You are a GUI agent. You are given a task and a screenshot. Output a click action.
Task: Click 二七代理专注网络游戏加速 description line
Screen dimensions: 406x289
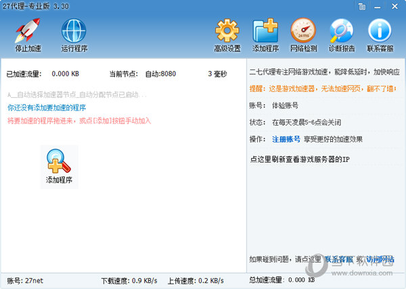click(325, 72)
